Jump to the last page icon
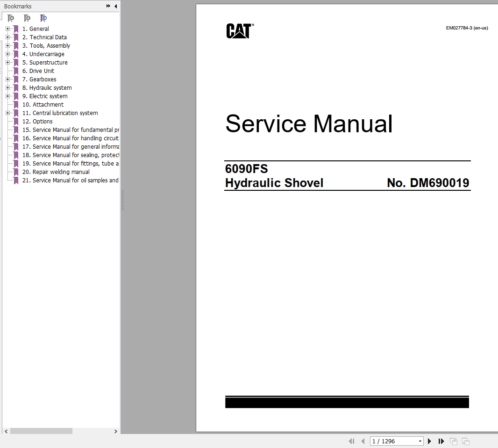 pos(441,441)
